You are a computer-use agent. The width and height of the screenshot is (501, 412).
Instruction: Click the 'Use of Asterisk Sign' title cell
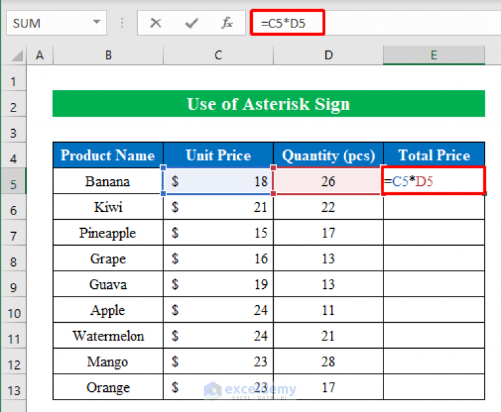pos(268,104)
